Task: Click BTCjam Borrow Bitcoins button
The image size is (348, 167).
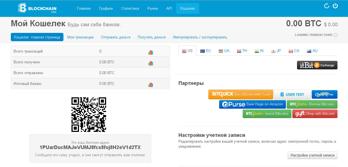Action: 312,104
